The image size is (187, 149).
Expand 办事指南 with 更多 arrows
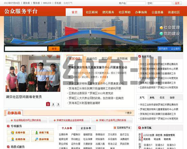pyautogui.click(x=128, y=113)
